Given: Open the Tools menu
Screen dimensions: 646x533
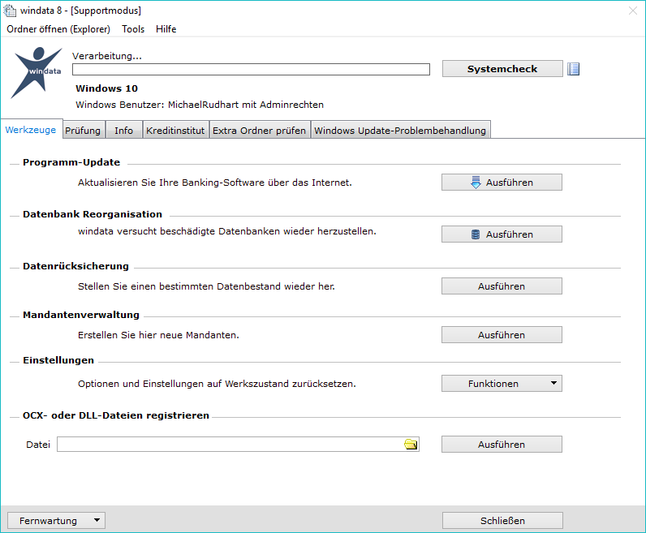Looking at the screenshot, I should click(x=133, y=29).
